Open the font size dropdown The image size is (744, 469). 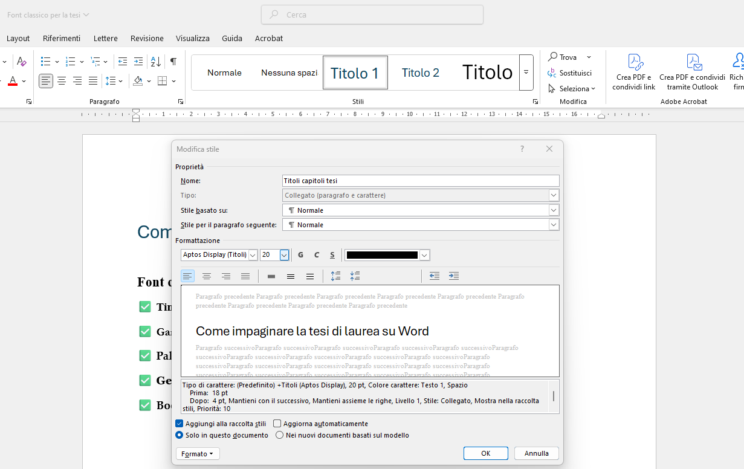[284, 255]
